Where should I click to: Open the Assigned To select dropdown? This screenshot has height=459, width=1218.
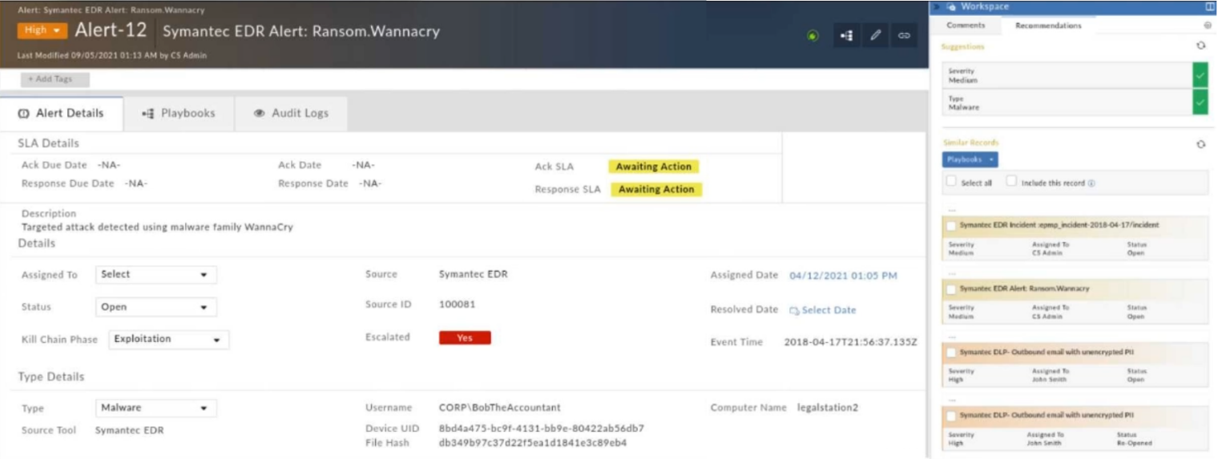[x=155, y=274]
